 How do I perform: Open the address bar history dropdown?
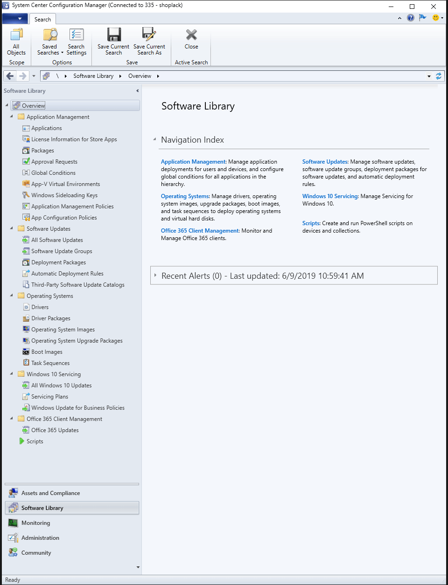click(x=429, y=76)
